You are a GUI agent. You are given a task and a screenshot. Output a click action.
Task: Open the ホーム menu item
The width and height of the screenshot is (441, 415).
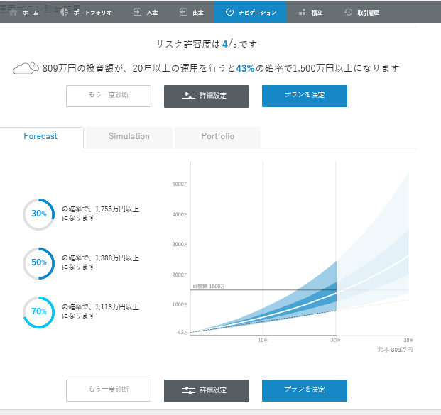(x=23, y=12)
